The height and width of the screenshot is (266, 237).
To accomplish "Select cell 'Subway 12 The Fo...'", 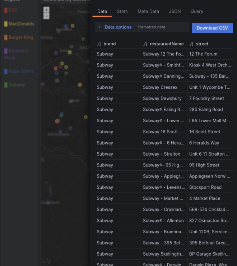I will (x=164, y=54).
